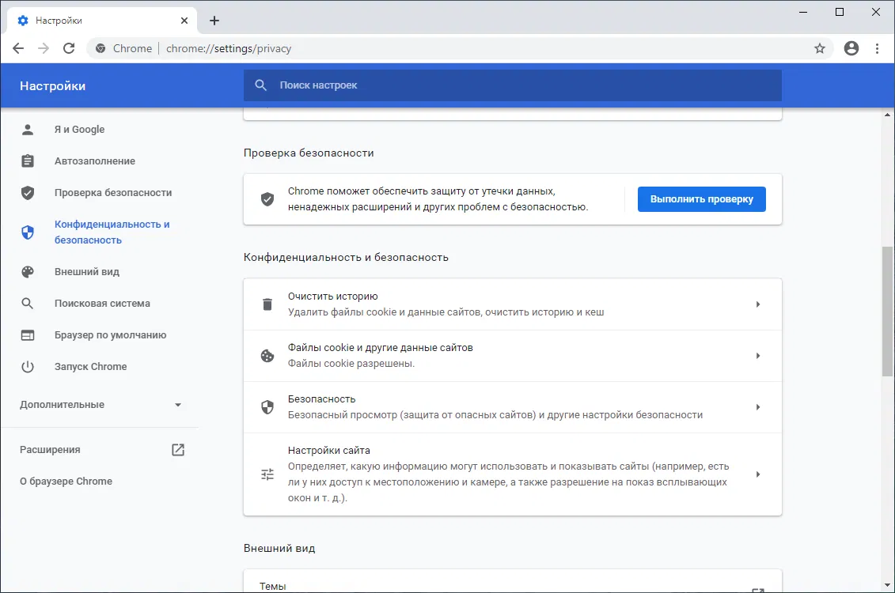895x593 pixels.
Task: Bookmark this page with the star icon
Action: pos(820,48)
